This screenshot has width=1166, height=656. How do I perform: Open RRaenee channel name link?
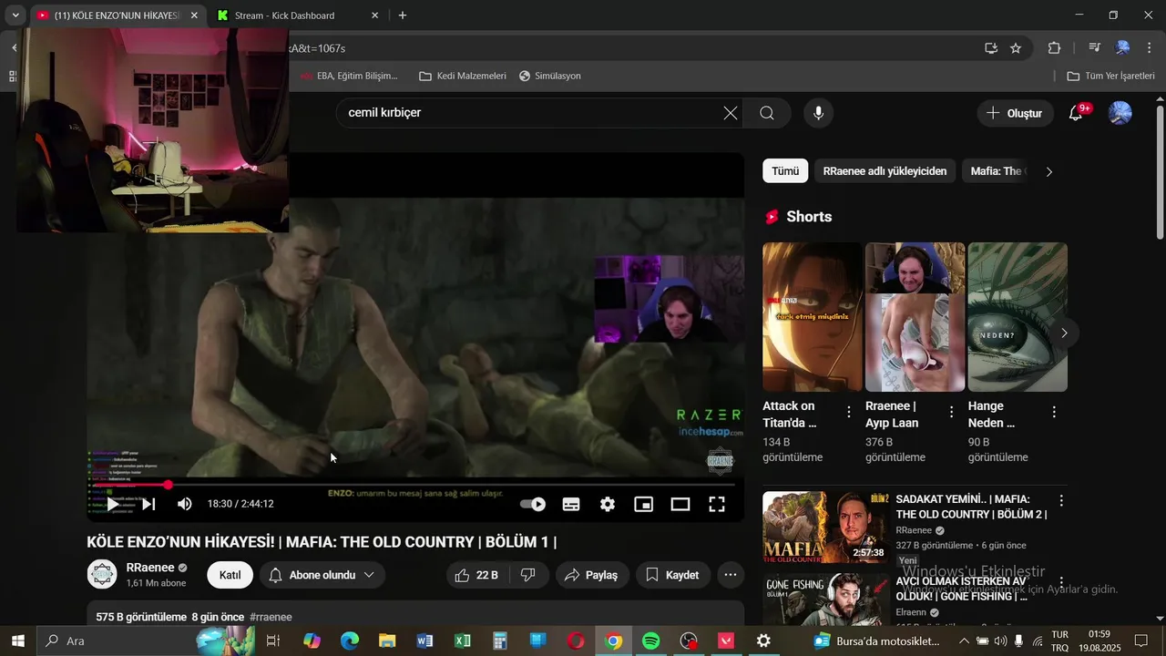coord(150,568)
